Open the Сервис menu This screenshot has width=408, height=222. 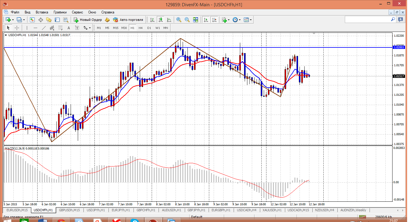click(x=77, y=12)
